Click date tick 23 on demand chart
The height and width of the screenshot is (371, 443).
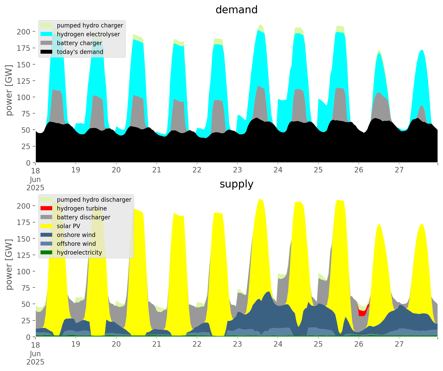click(x=237, y=170)
